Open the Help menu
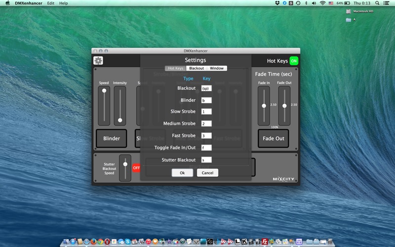This screenshot has width=395, height=247. tap(64, 3)
